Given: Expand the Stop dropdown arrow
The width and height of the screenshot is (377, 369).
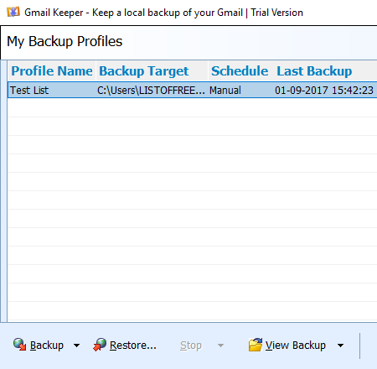Looking at the screenshot, I should coord(220,346).
